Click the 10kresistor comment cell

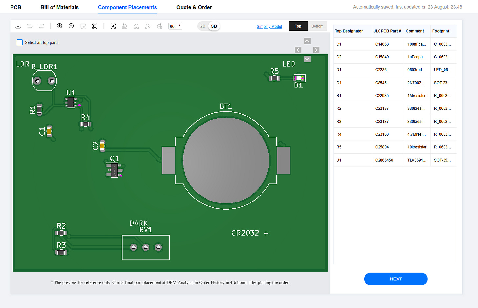click(417, 147)
